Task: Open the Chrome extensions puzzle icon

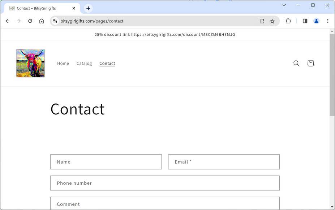Action: tap(288, 21)
